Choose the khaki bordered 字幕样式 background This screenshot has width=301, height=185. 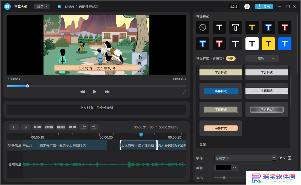click(x=221, y=110)
